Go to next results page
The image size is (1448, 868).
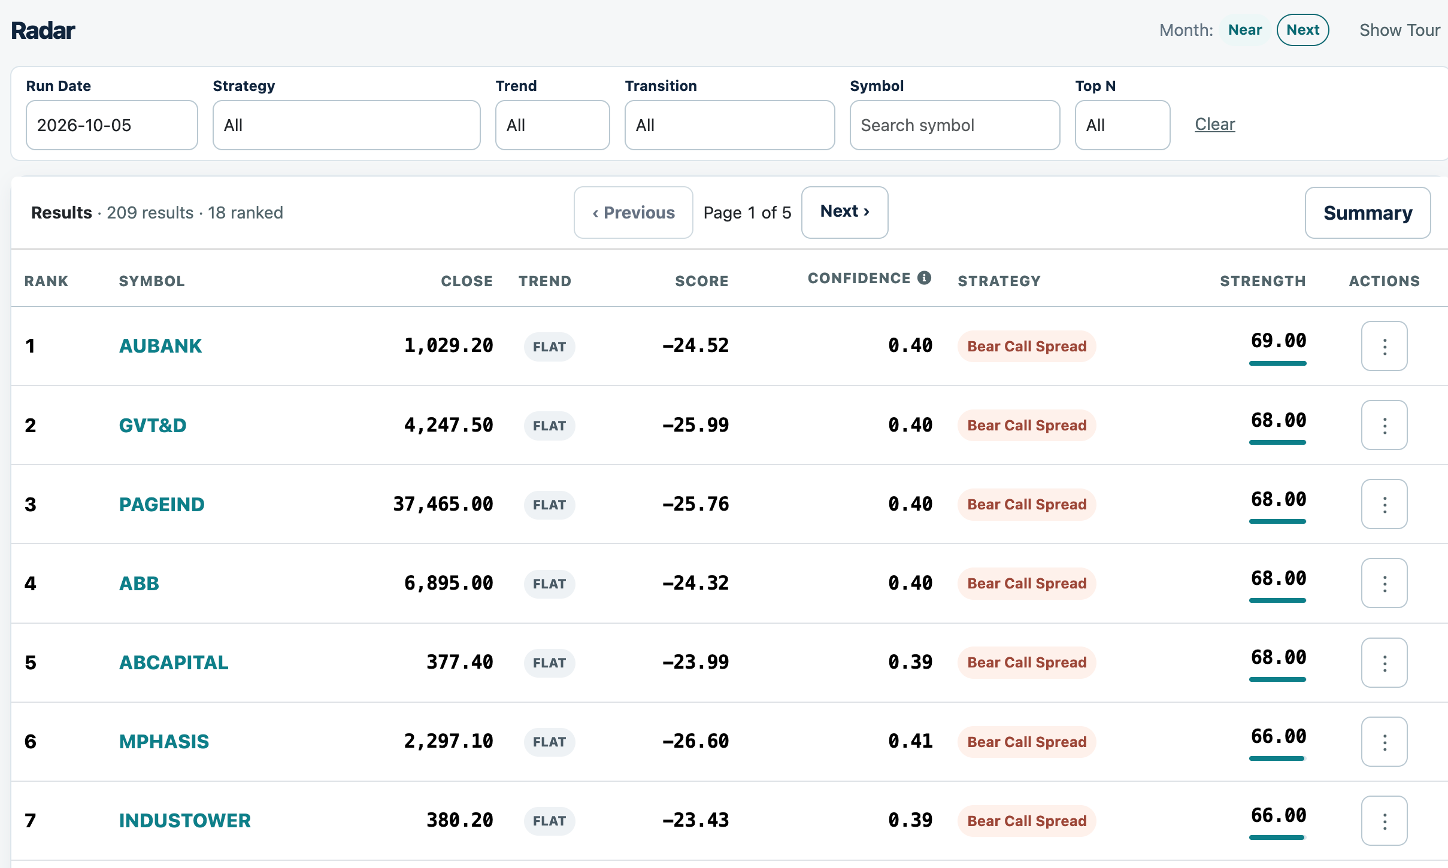(x=844, y=213)
